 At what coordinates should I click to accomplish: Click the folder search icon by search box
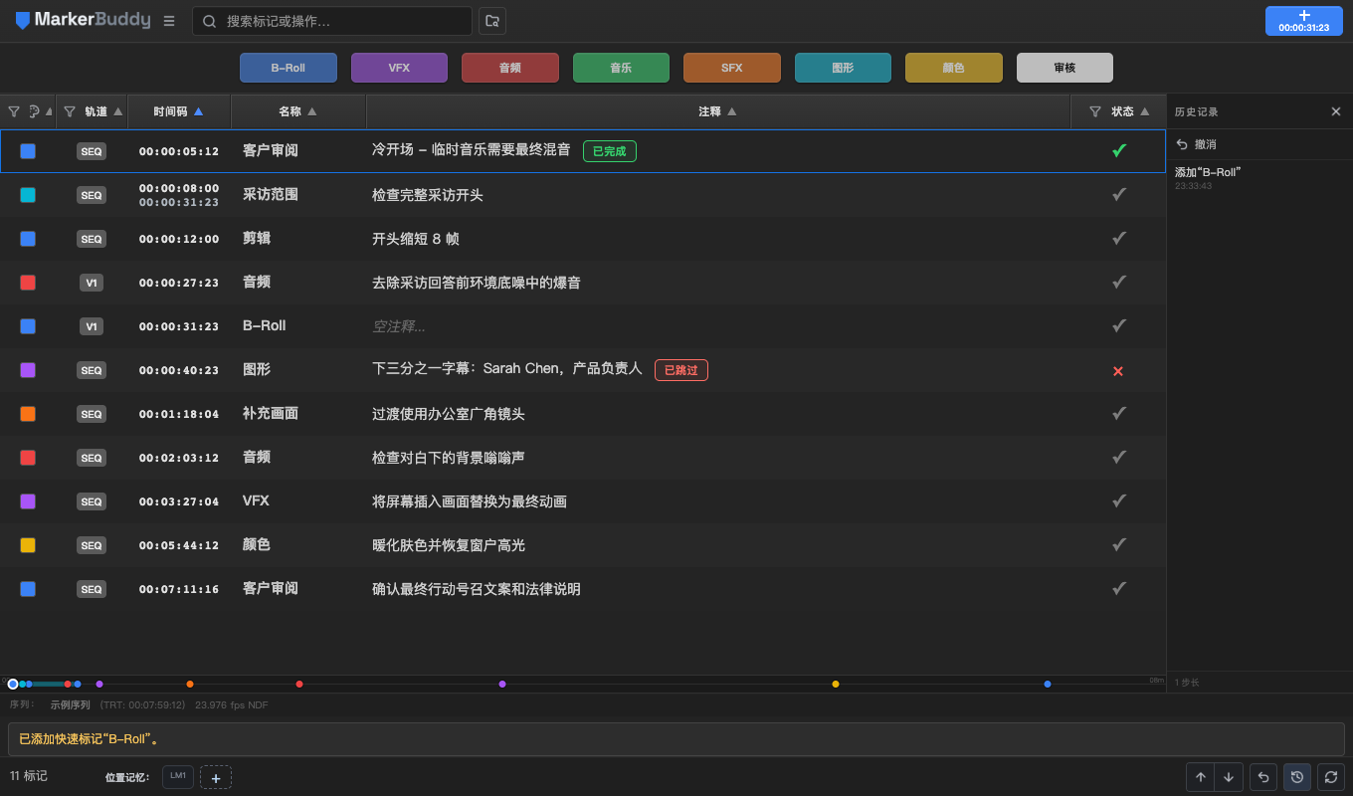coord(492,21)
